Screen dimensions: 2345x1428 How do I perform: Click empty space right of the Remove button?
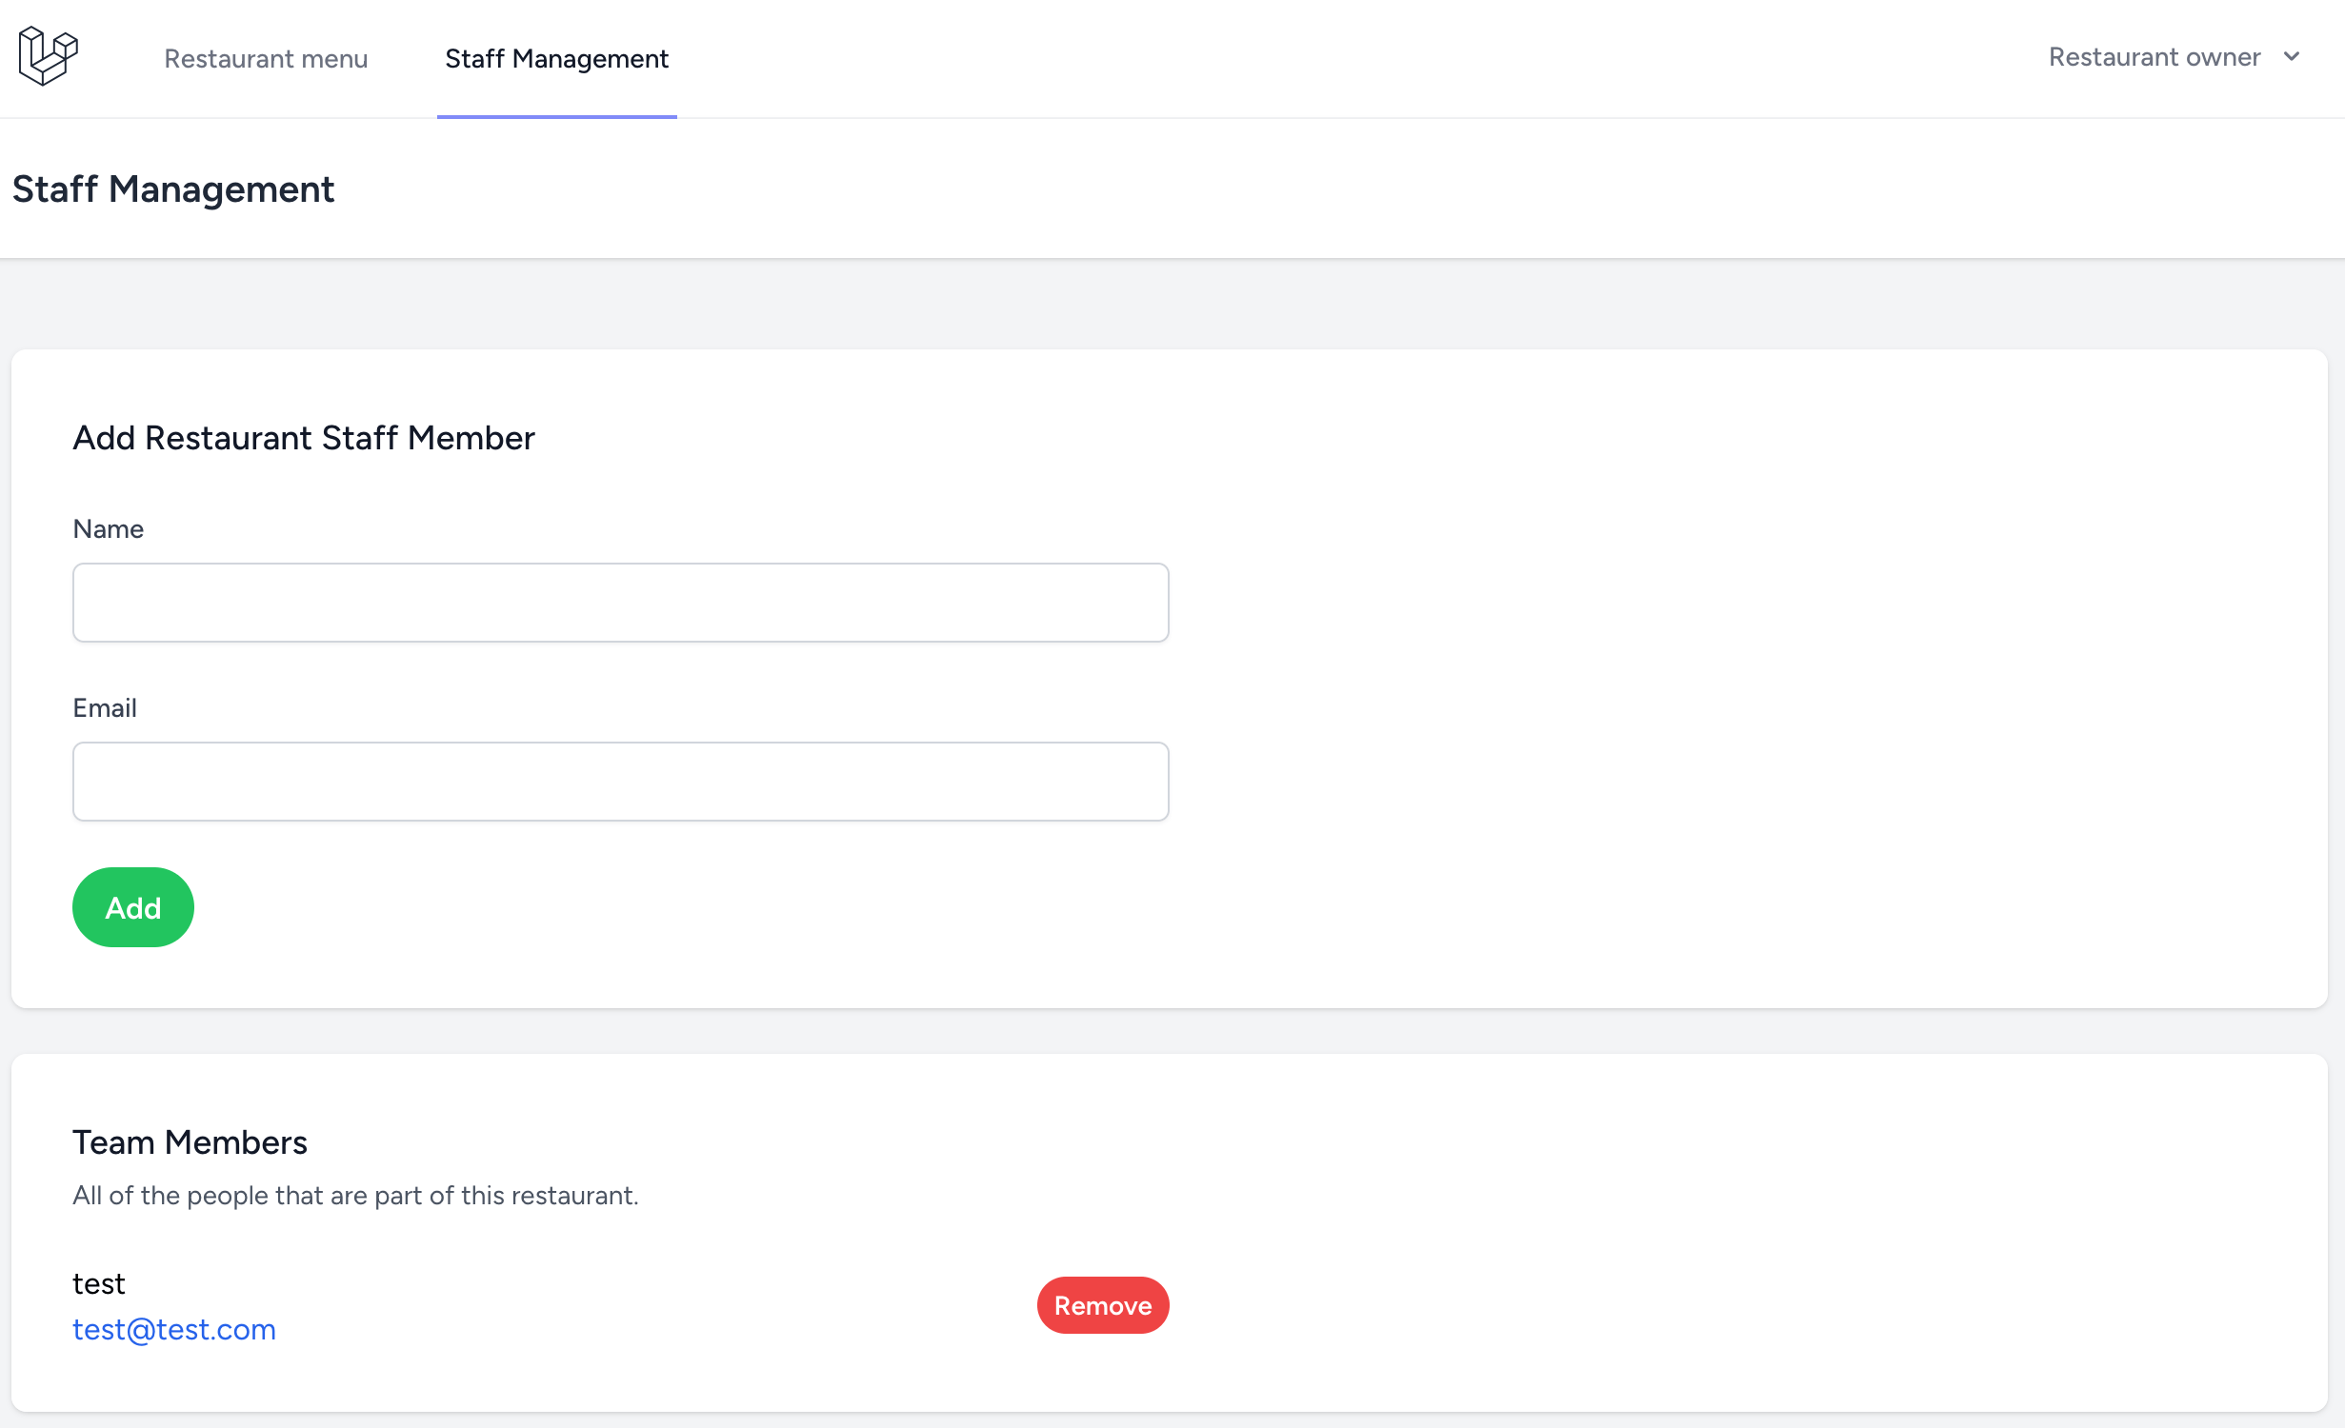(1714, 1305)
